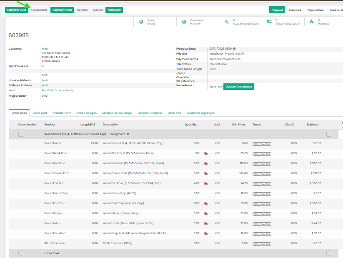Open Eric Quinn's opportunity link
This screenshot has width=343, height=258.
coord(58,90)
